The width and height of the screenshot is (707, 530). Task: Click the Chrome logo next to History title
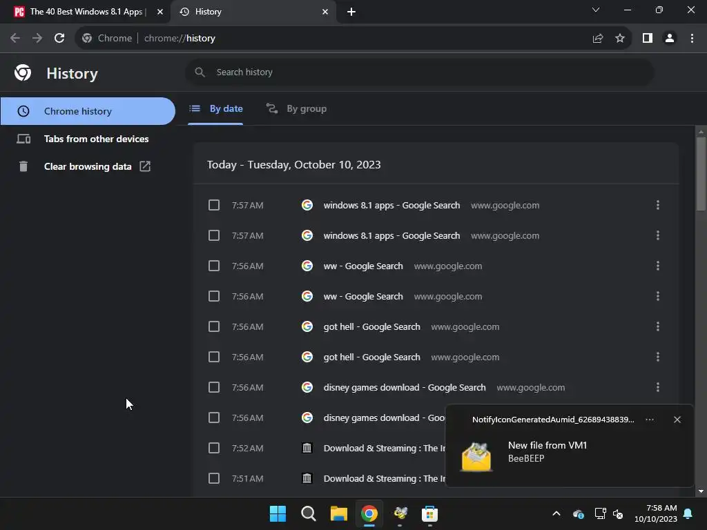tap(23, 72)
